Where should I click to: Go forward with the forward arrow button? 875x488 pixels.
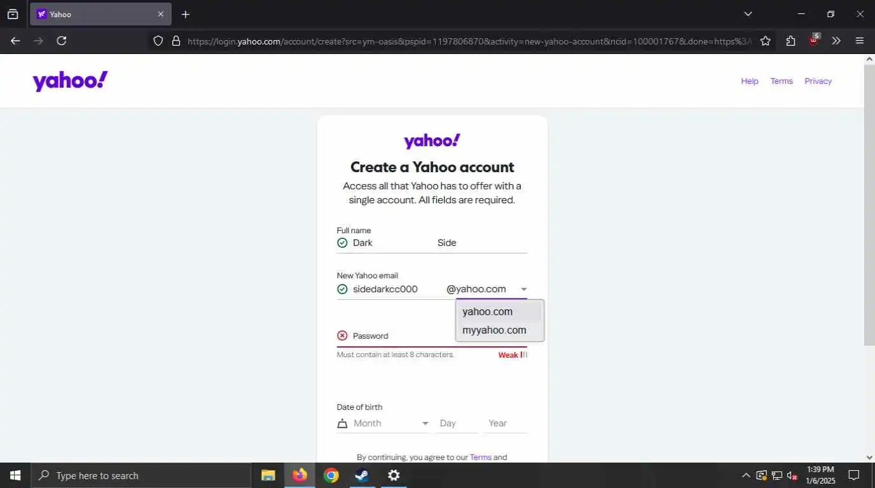[38, 41]
